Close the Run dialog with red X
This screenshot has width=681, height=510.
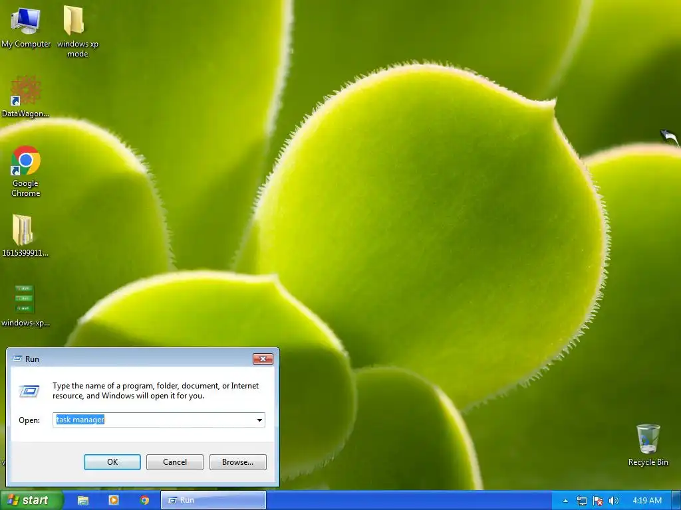tap(263, 359)
